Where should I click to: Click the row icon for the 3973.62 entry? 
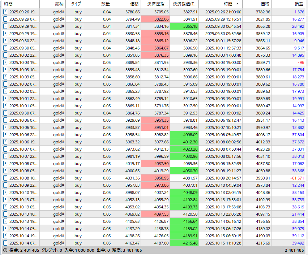click(x=5, y=149)
